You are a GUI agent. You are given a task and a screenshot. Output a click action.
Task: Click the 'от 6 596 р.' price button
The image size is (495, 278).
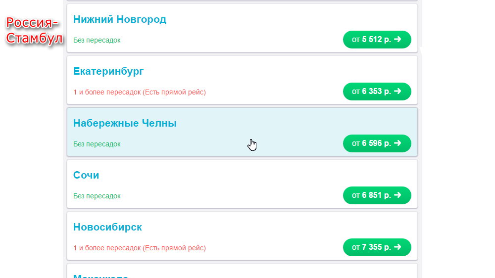click(377, 143)
